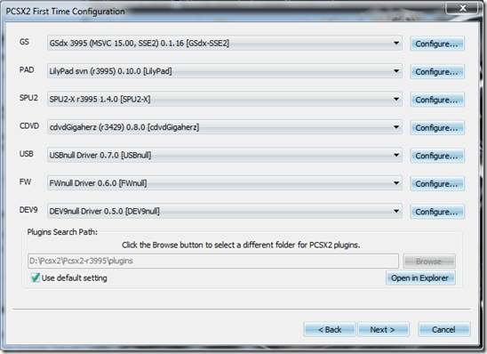487x354 pixels.
Task: Click Open in Explorer
Action: [420, 278]
